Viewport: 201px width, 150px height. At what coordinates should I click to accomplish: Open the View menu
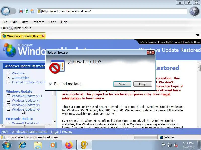[x=24, y=22]
